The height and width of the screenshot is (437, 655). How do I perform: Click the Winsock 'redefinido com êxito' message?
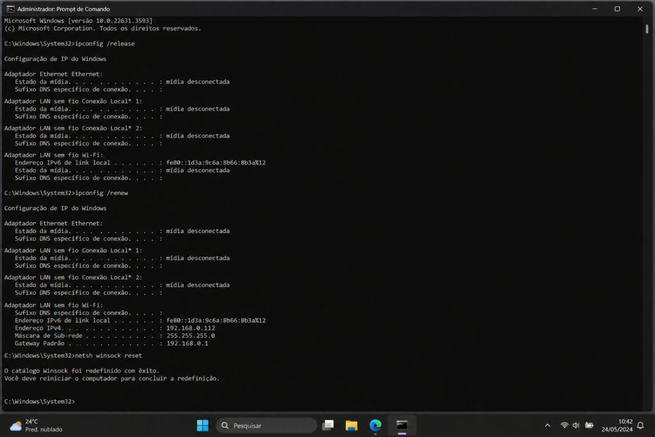click(x=81, y=370)
